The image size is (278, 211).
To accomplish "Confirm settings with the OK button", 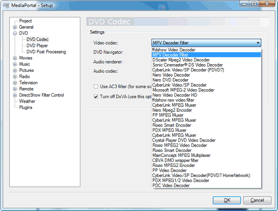I will (227, 200).
